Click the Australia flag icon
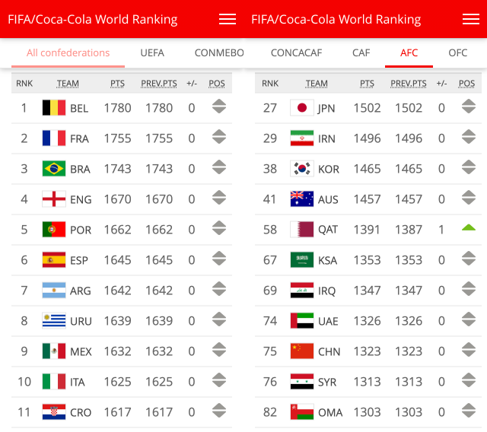 [301, 199]
